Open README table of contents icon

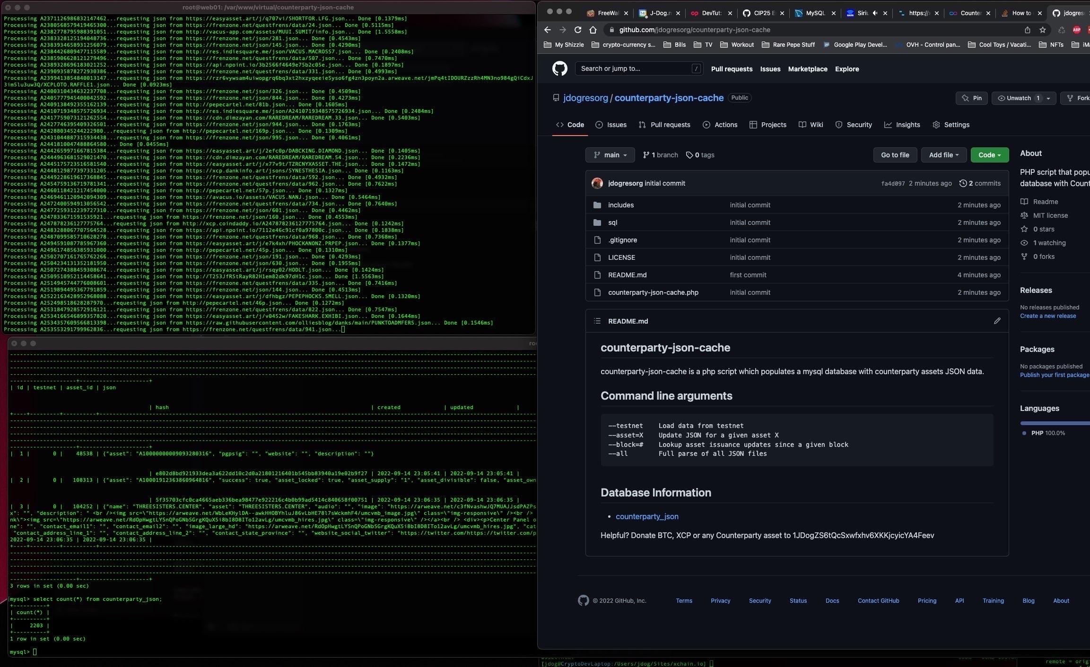coord(597,321)
